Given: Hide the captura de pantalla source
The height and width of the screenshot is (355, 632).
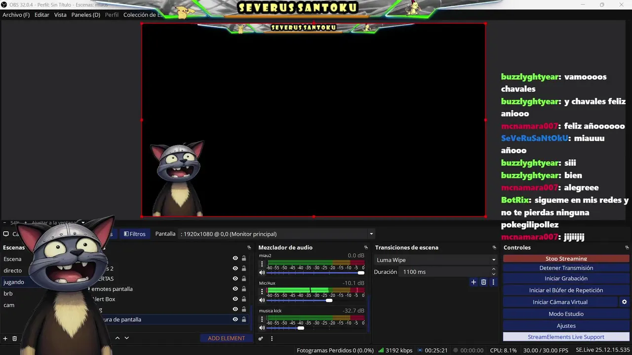Looking at the screenshot, I should [235, 319].
